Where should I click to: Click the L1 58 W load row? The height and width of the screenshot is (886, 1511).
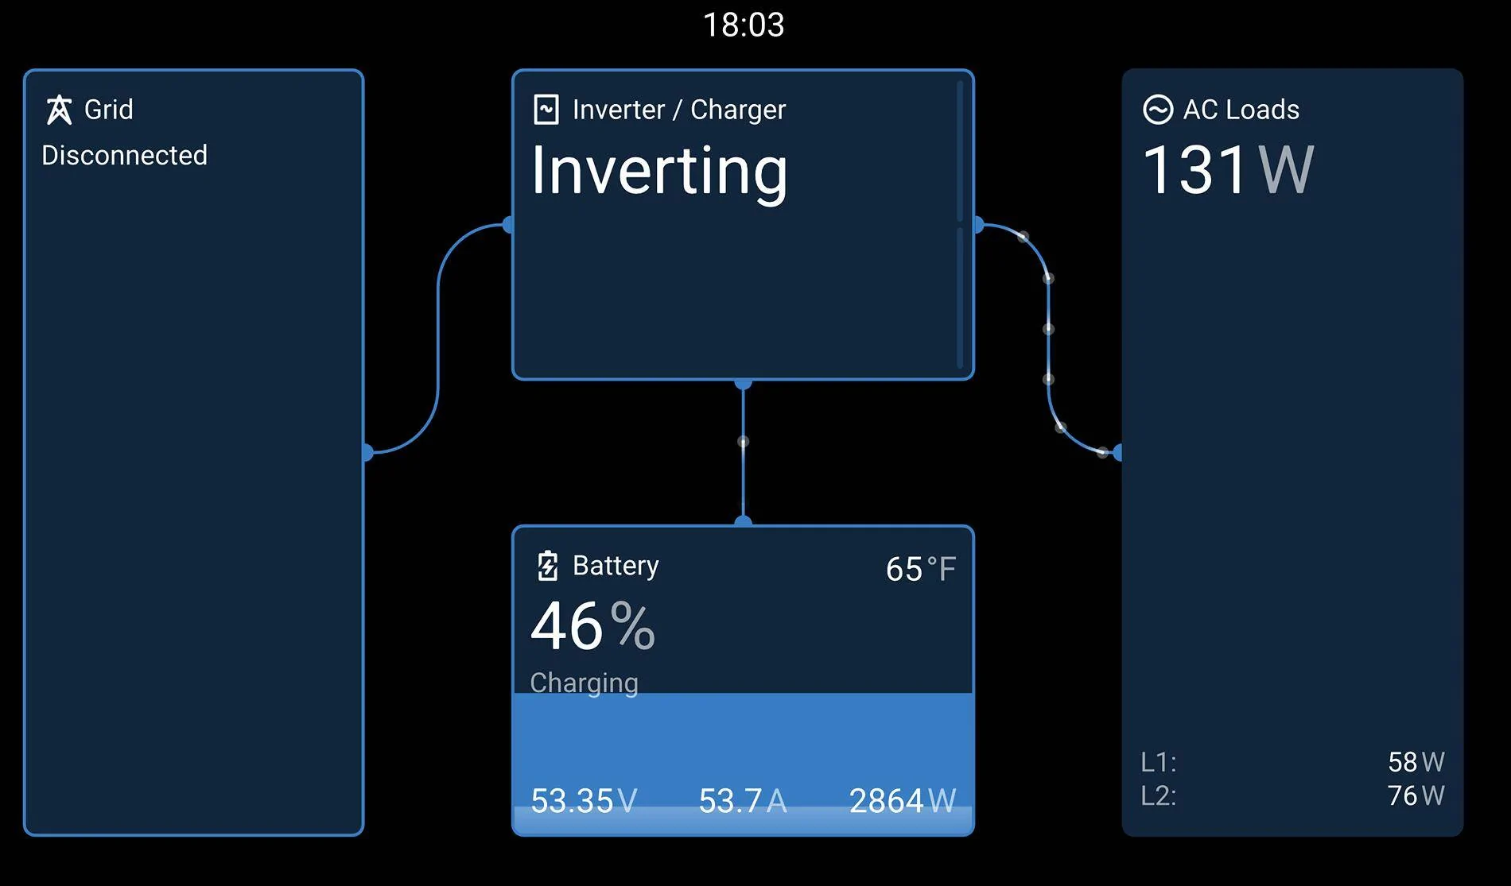[x=1292, y=762]
